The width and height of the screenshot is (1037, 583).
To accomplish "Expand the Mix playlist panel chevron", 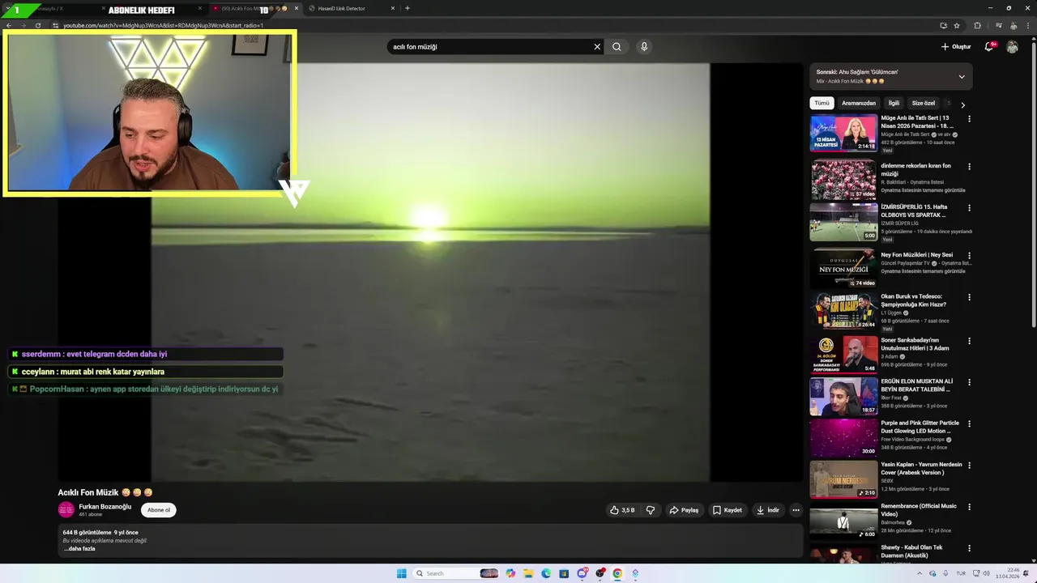I will click(962, 77).
